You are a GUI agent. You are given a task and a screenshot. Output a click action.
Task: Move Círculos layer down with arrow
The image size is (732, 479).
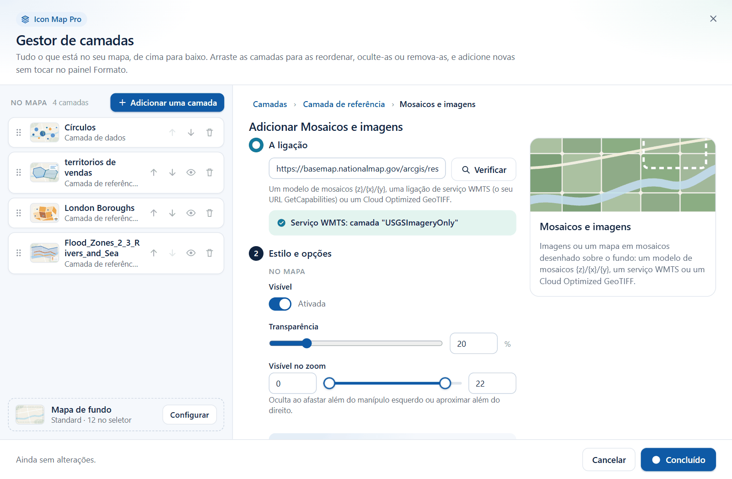pyautogui.click(x=191, y=133)
